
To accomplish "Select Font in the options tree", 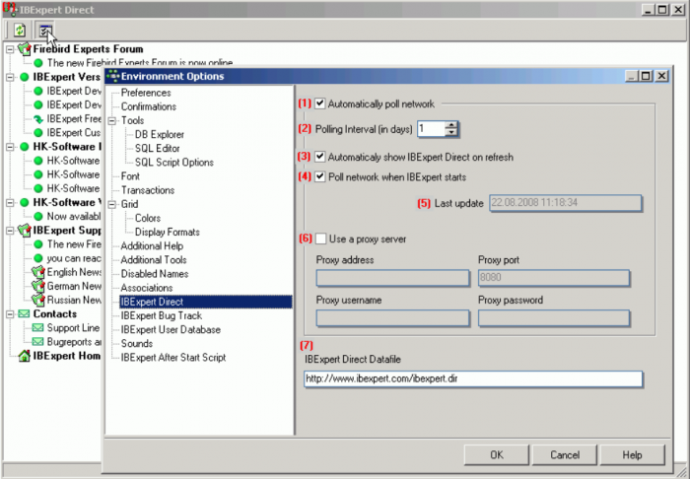I will (130, 176).
